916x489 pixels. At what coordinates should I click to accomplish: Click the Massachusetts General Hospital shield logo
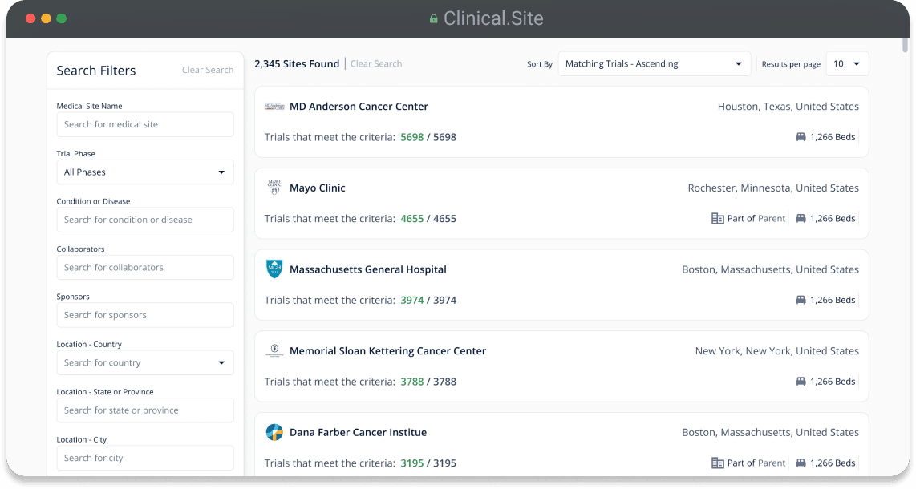[x=274, y=269]
